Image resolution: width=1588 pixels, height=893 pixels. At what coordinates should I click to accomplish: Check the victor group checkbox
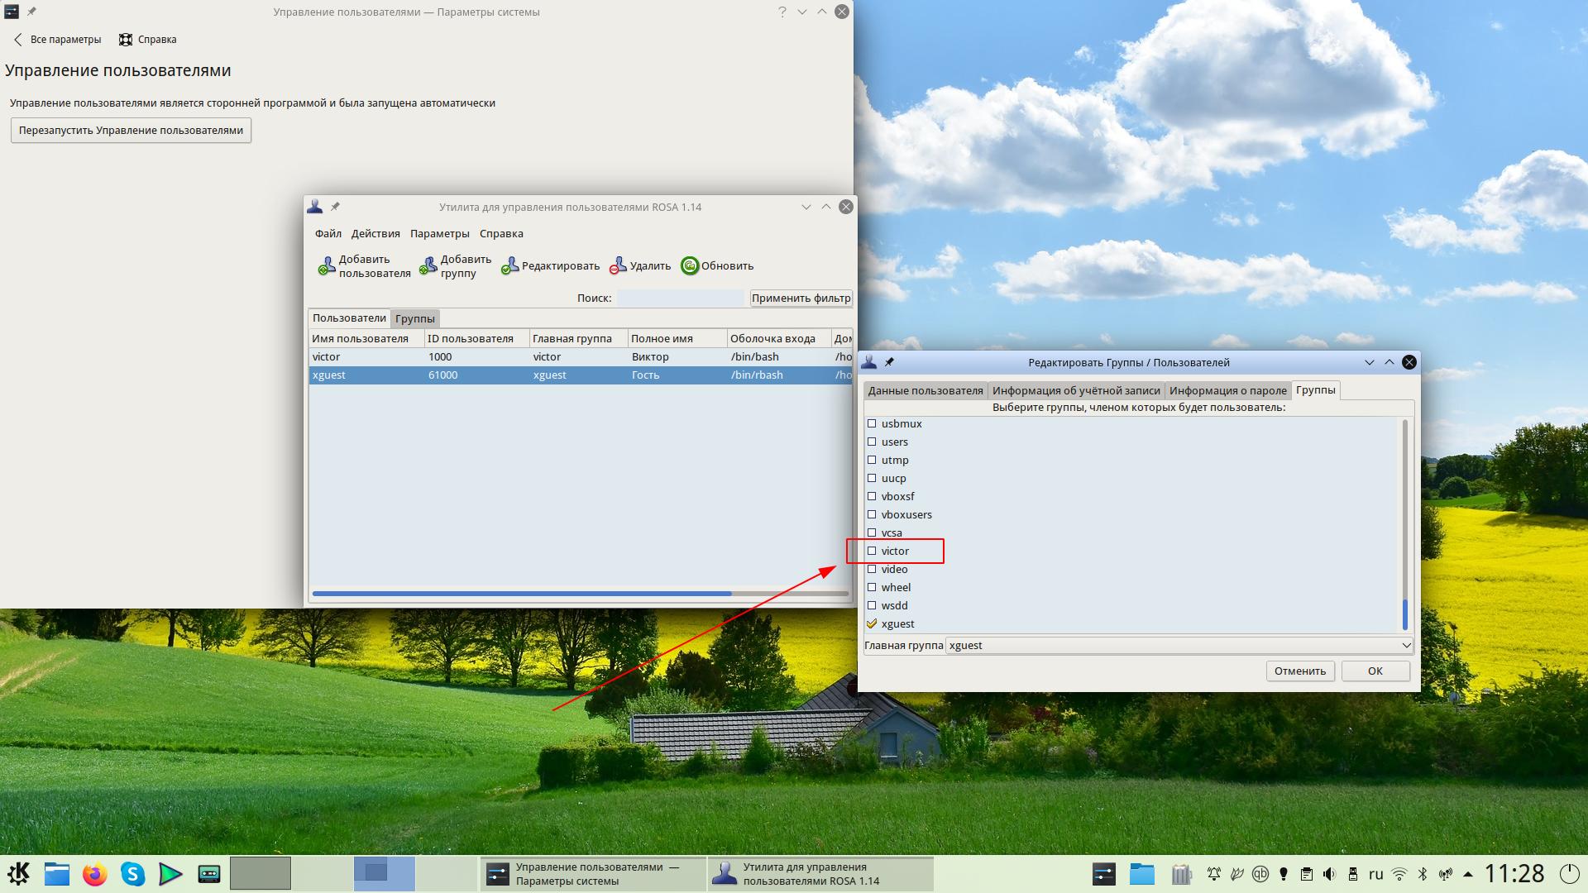pyautogui.click(x=872, y=551)
